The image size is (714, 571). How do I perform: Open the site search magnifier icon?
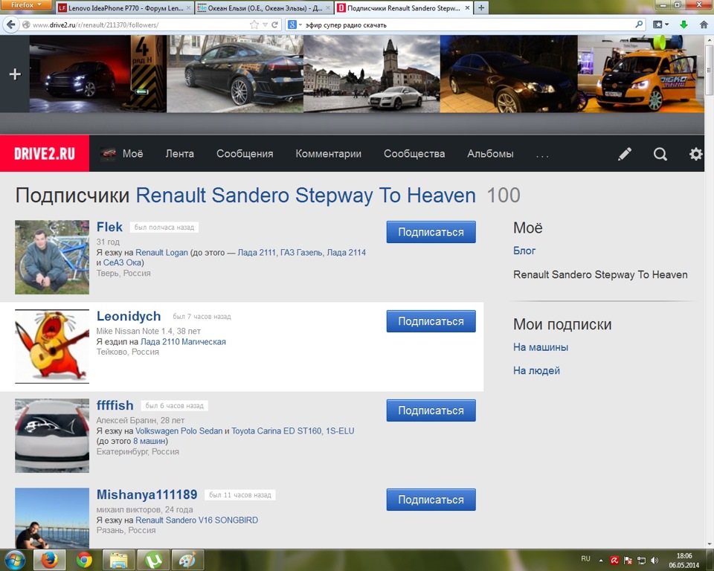pos(660,154)
